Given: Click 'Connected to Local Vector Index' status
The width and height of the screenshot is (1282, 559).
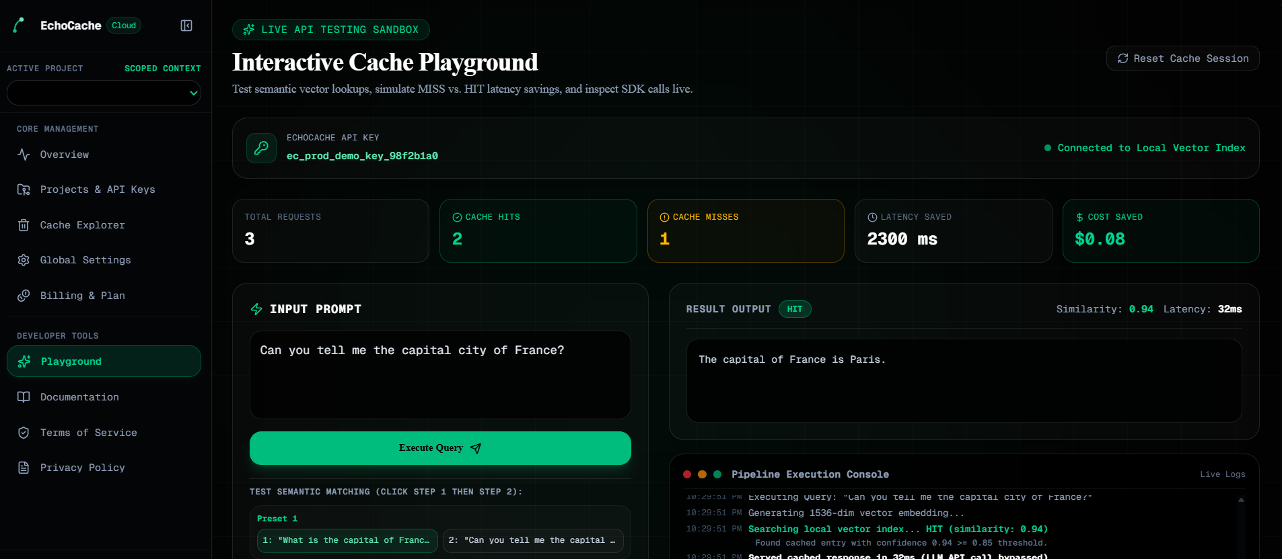Looking at the screenshot, I should point(1151,148).
